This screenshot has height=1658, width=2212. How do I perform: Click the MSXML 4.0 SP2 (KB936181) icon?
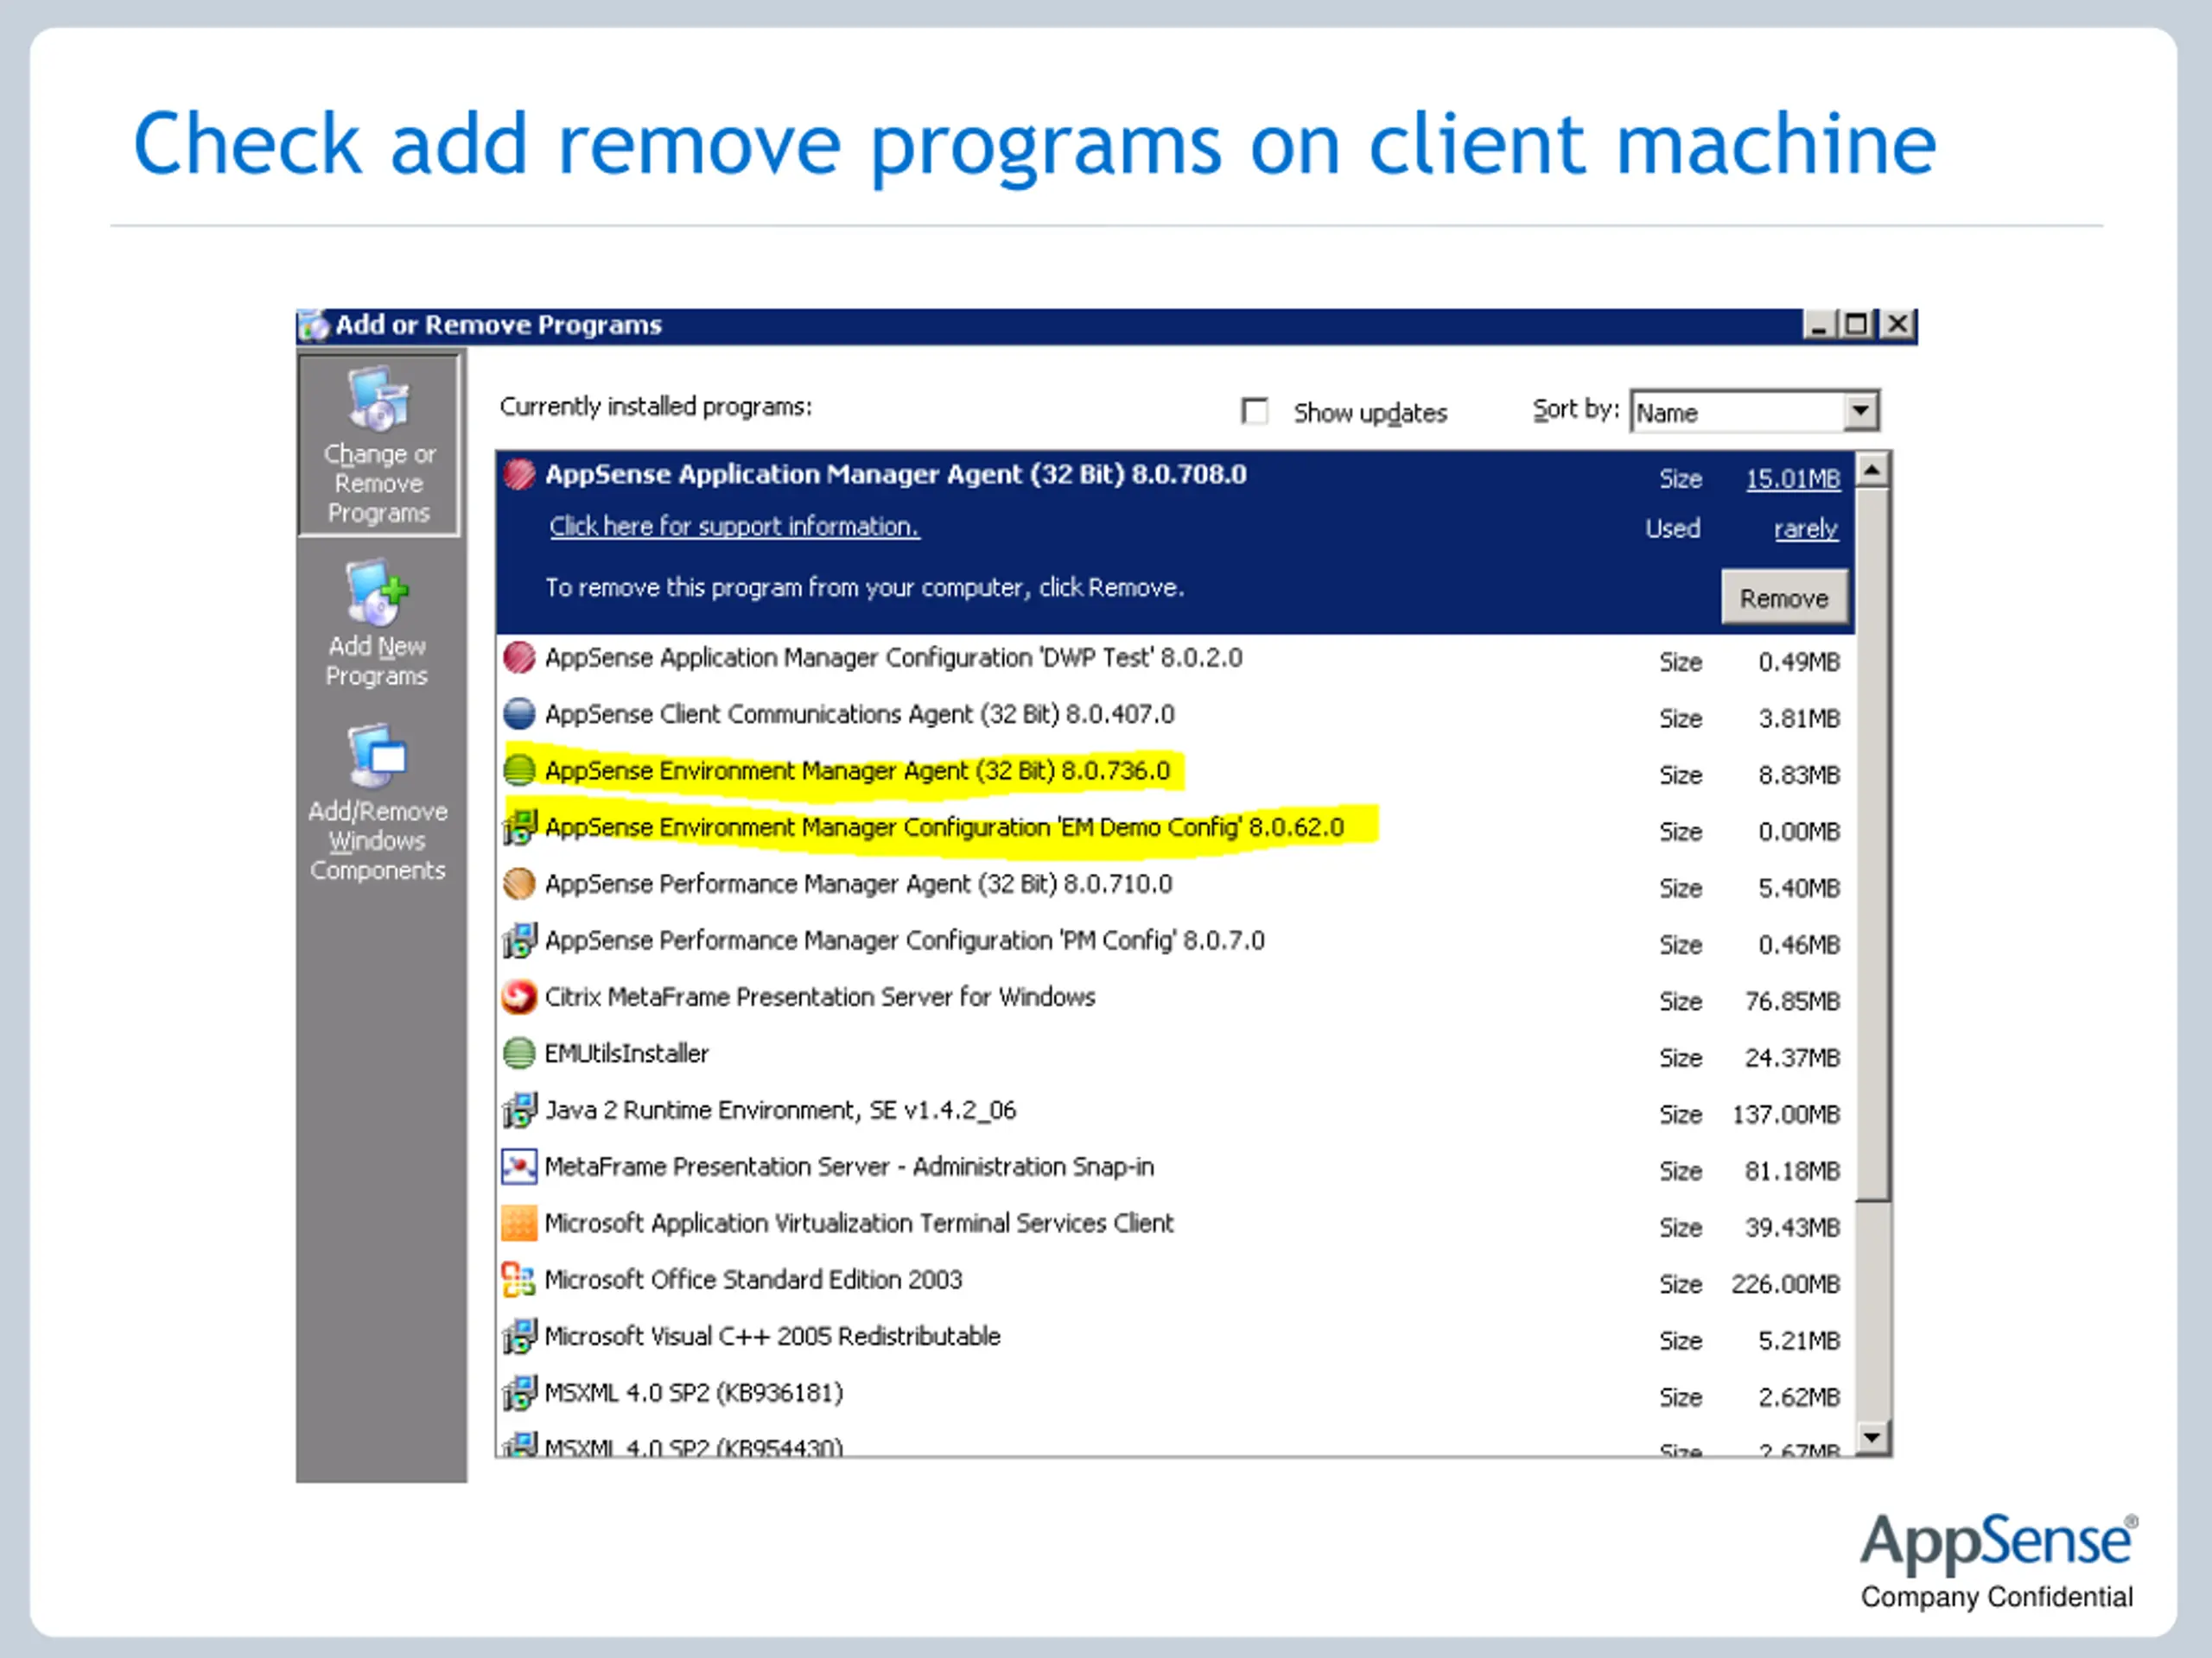point(519,1393)
